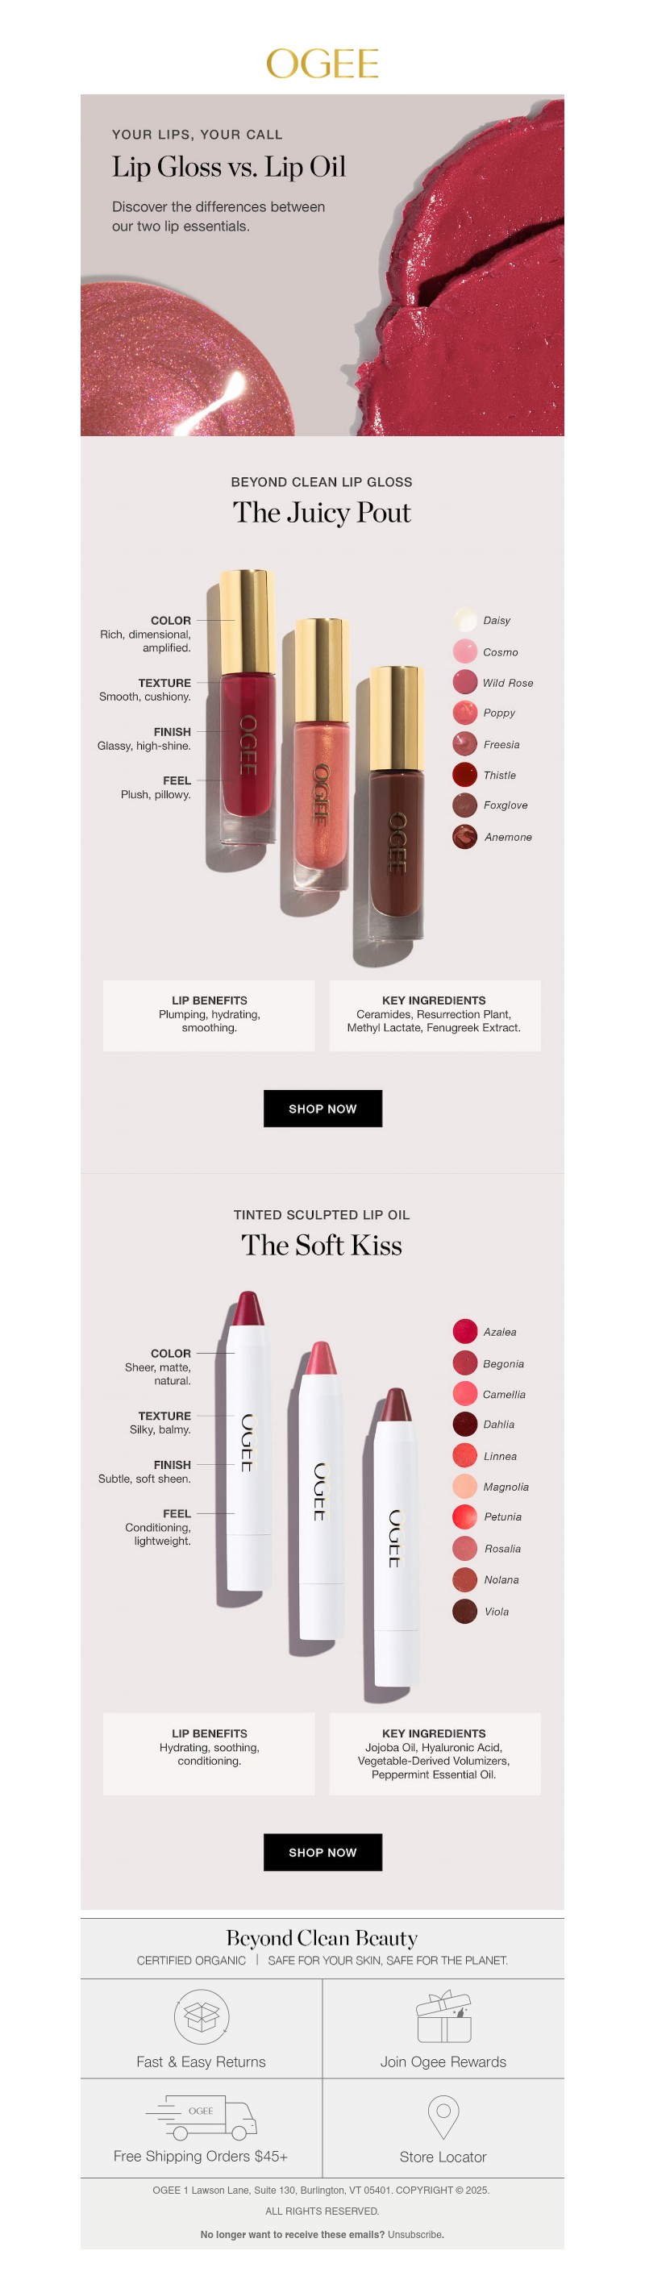Viewport: 645px width, 2280px height.
Task: Open the Lip Gloss vs. Lip Oil hero image
Action: [x=322, y=264]
